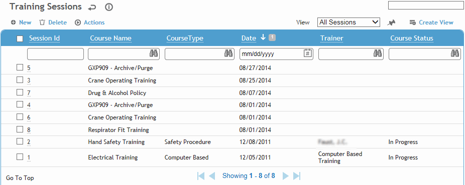Check the box for session 5
Image resolution: width=465 pixels, height=185 pixels.
click(x=20, y=67)
